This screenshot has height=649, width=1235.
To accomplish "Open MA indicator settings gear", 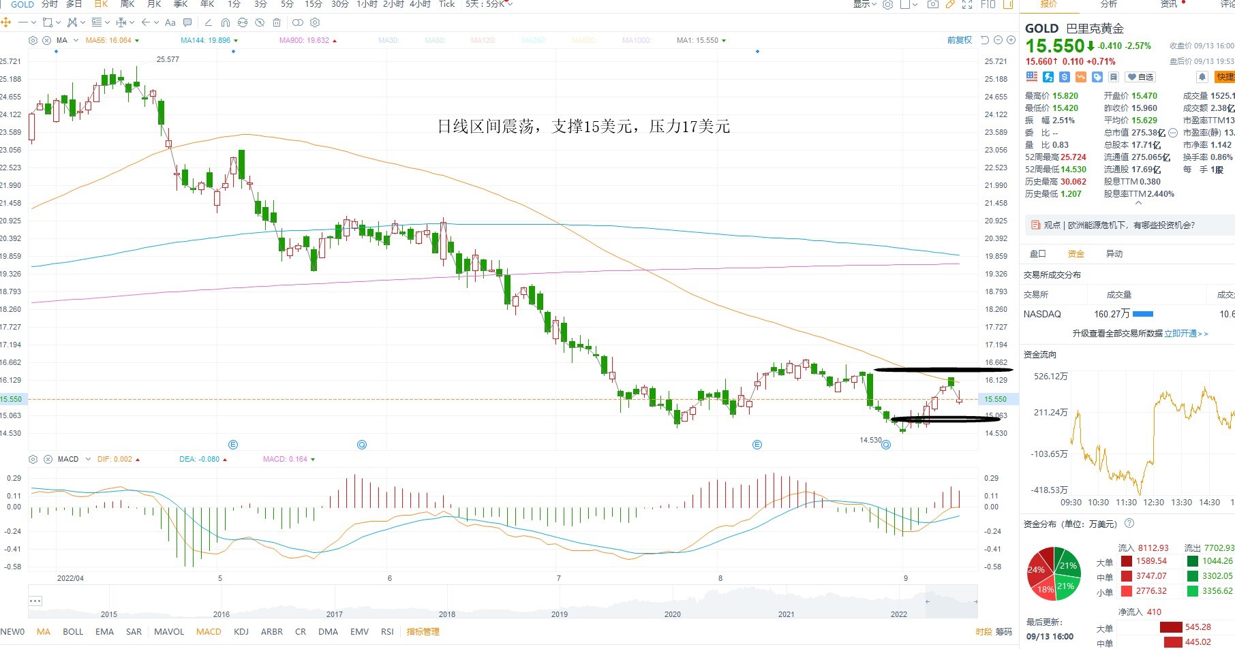I will (x=33, y=40).
